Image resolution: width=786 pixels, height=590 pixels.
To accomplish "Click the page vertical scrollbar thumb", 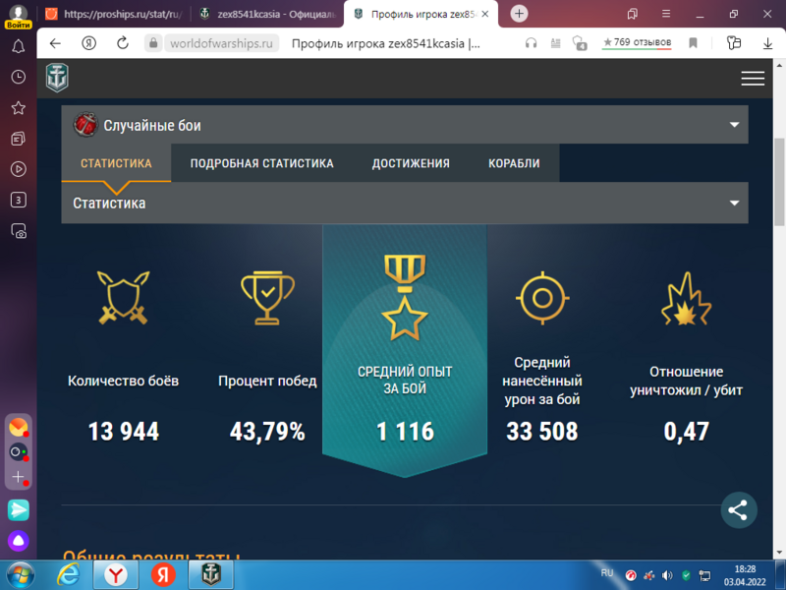I will [779, 183].
